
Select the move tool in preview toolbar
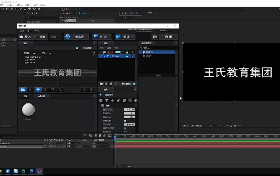pyautogui.click(x=38, y=90)
